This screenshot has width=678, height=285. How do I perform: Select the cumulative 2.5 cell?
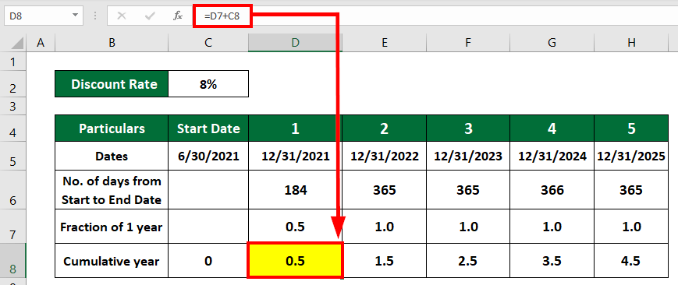pos(468,261)
